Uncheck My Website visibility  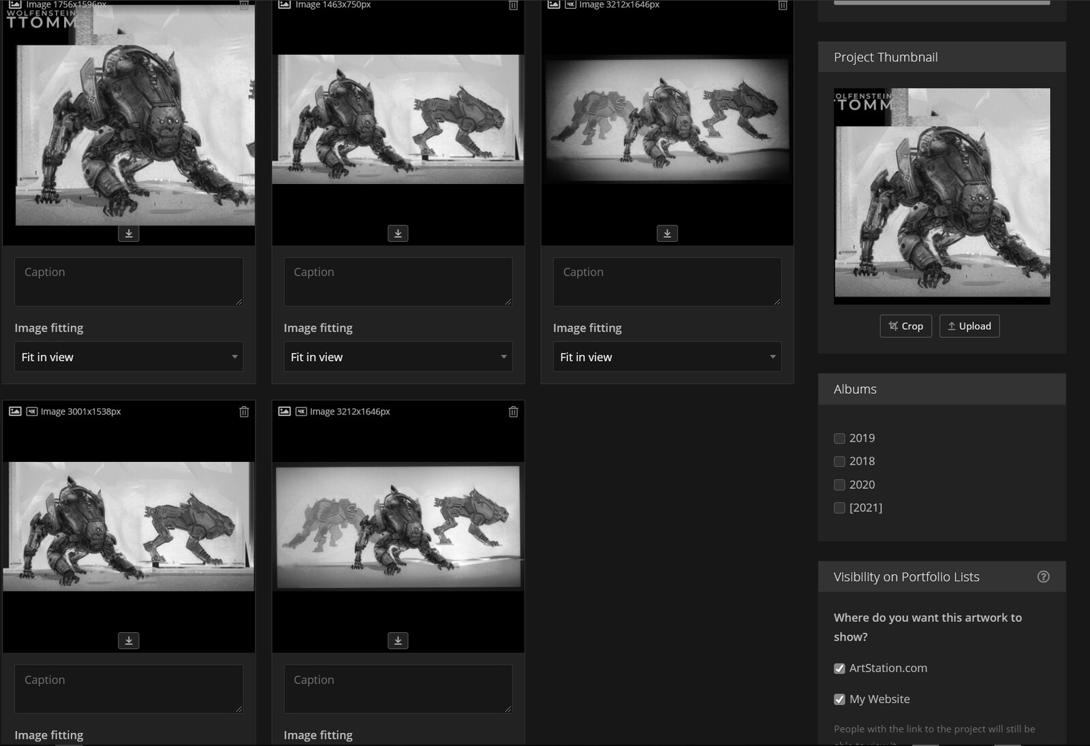(839, 699)
